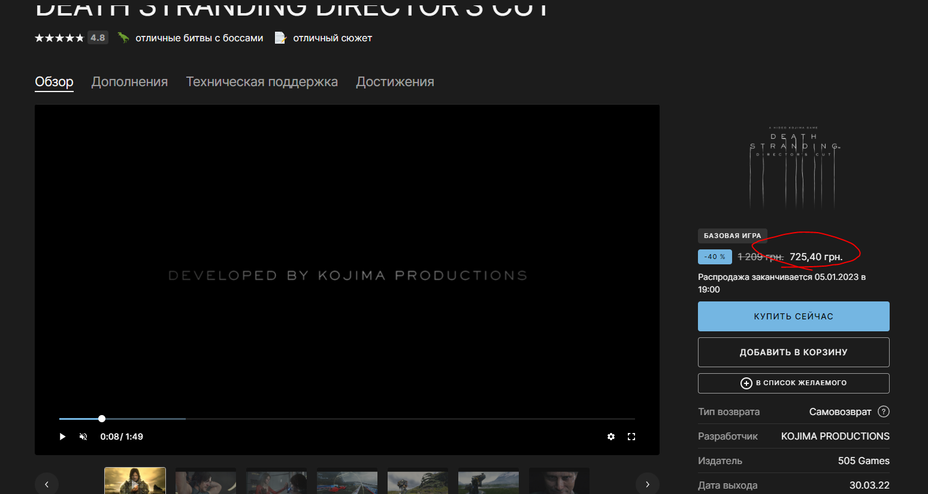The width and height of the screenshot is (928, 494).
Task: Unmute the trailer audio
Action: pos(83,437)
